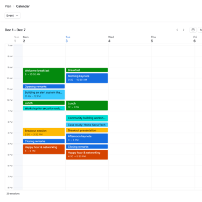Viewport: 202px width, 202px height.
Task: Open the Morning keynote session
Action: (x=87, y=78)
